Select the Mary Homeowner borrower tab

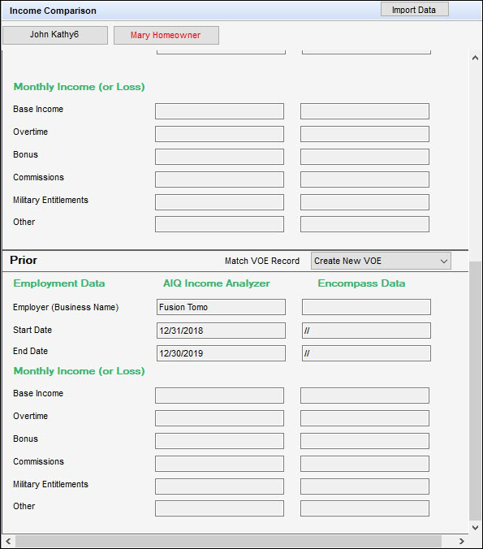coord(166,35)
